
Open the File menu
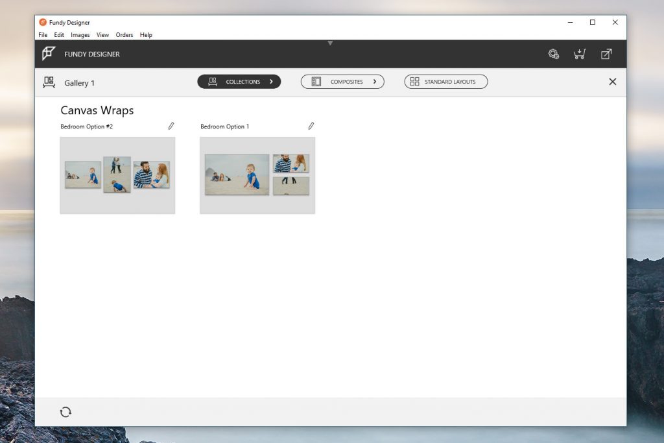43,35
